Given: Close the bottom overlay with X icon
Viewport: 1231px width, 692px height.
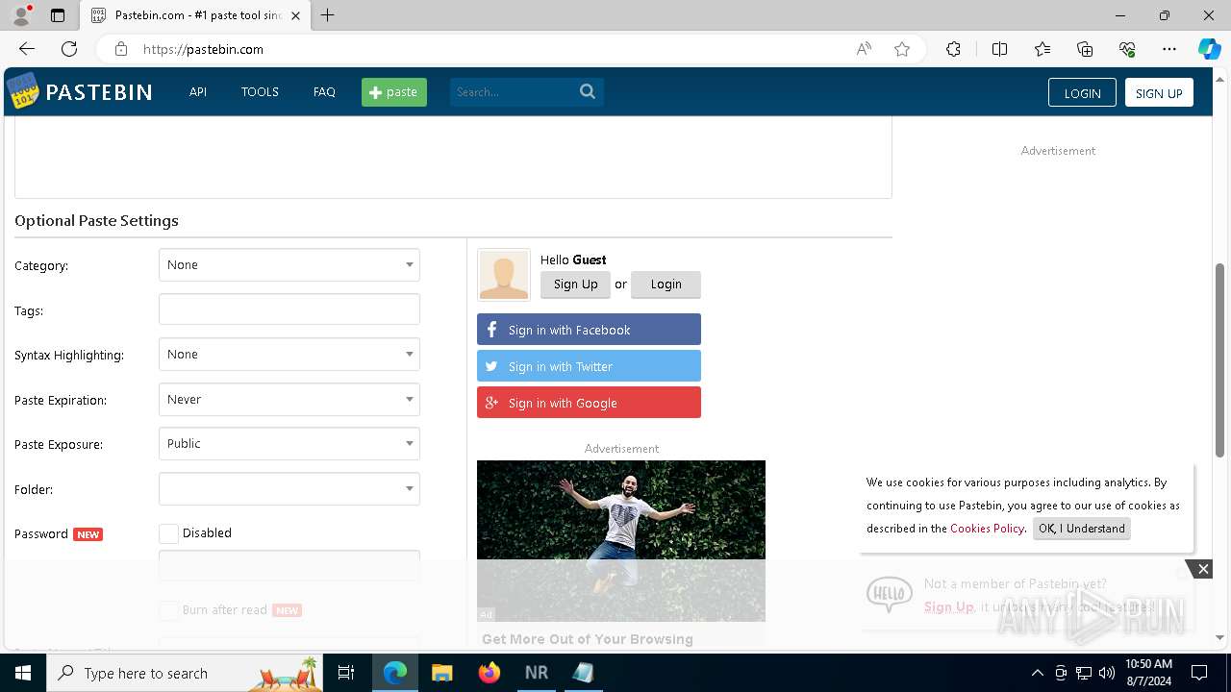Looking at the screenshot, I should click(1203, 569).
